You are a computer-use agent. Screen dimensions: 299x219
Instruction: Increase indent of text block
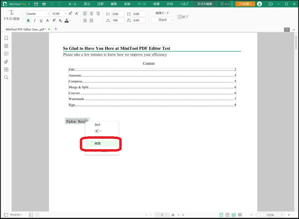(x=85, y=20)
